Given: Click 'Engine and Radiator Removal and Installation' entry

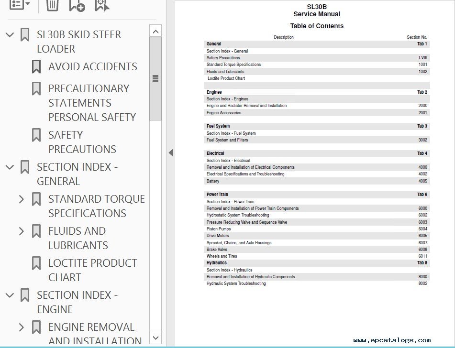Looking at the screenshot, I should pyautogui.click(x=247, y=106).
